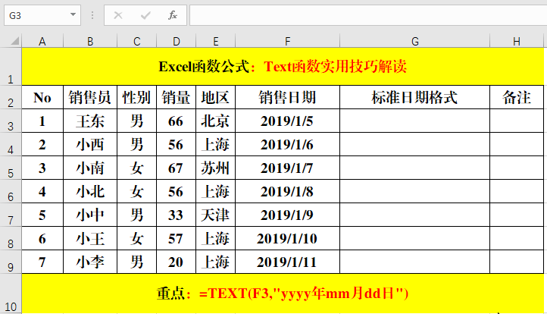
Task: Open the Insert Function fx button
Action: pyautogui.click(x=173, y=15)
